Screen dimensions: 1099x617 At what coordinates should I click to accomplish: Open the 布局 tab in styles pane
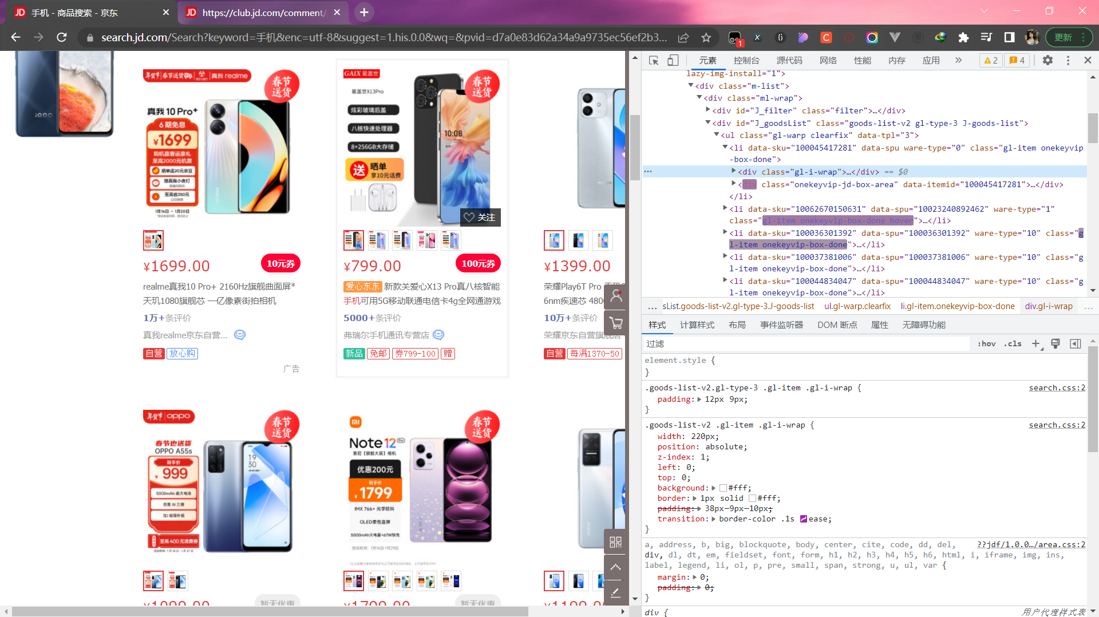[x=737, y=325]
